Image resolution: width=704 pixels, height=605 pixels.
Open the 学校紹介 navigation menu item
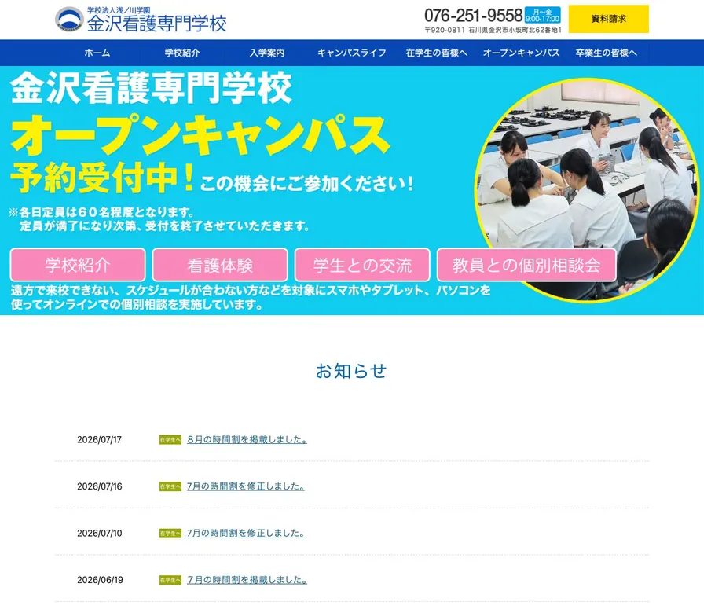pyautogui.click(x=181, y=53)
